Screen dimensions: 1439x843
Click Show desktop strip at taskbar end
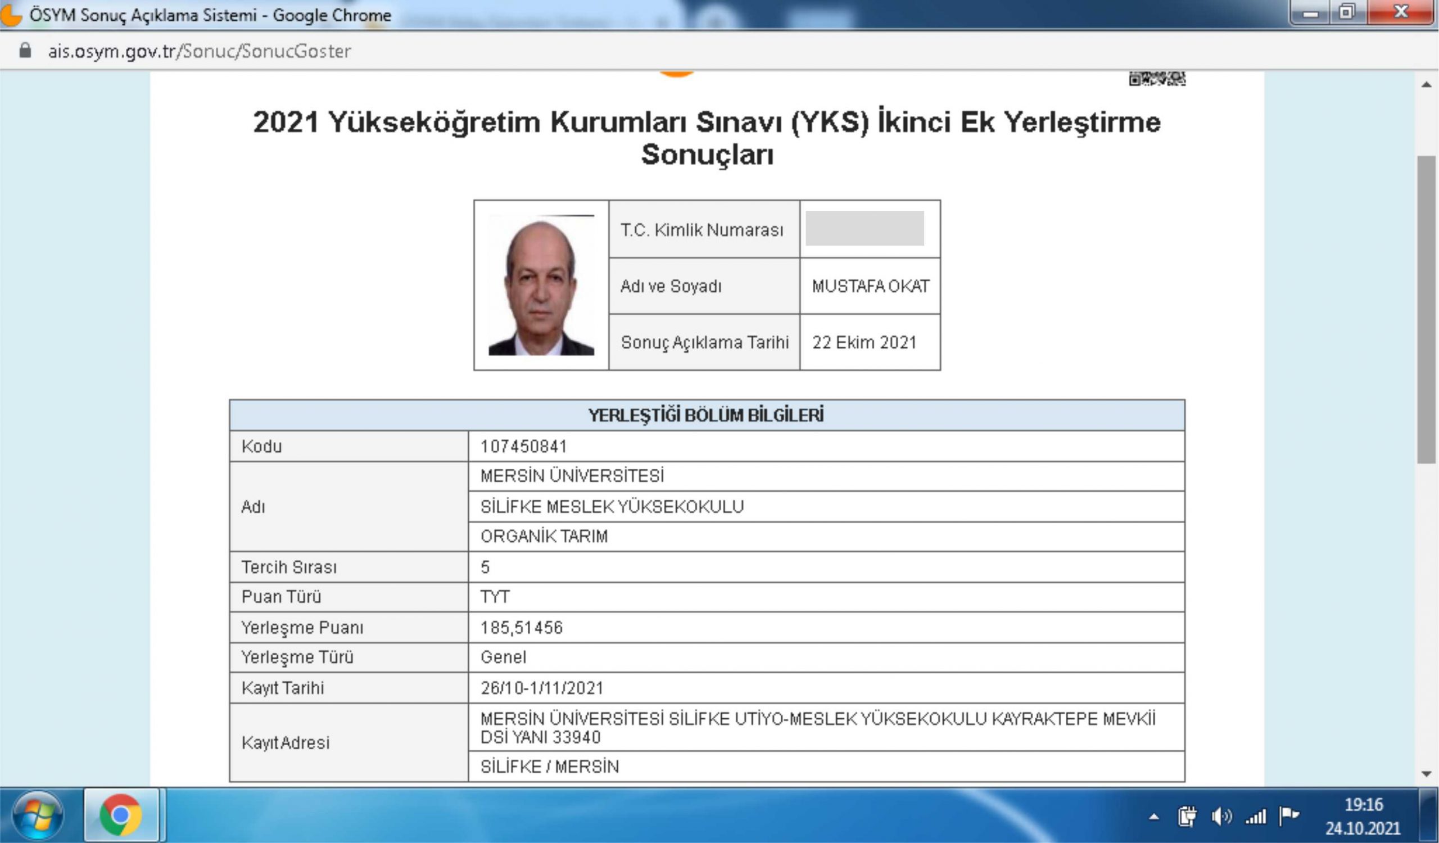pos(1429,815)
